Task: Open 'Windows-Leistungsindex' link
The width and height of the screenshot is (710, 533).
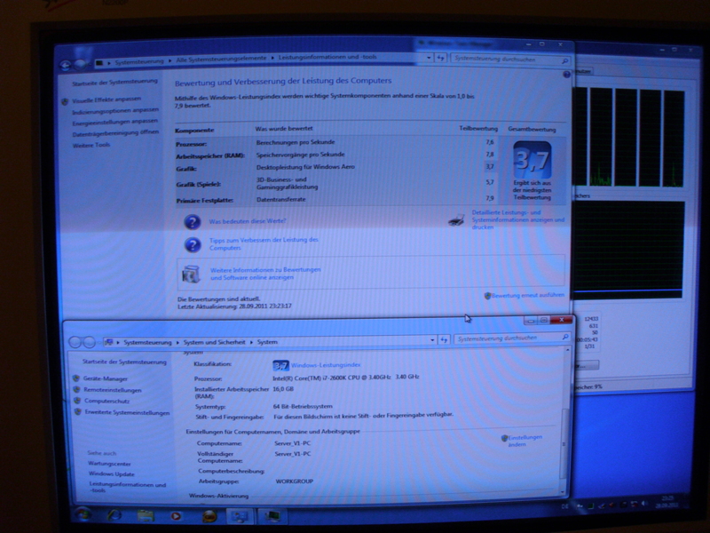Action: 326,365
